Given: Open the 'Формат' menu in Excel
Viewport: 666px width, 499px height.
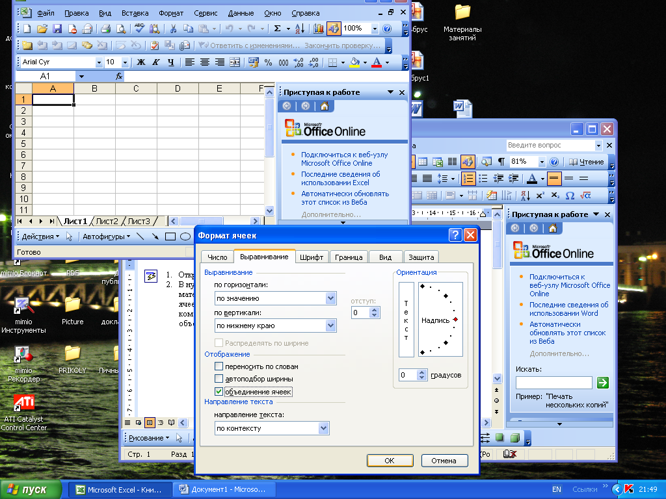Looking at the screenshot, I should tap(171, 13).
